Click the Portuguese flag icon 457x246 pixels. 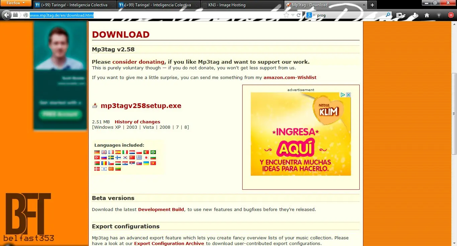[146, 152]
